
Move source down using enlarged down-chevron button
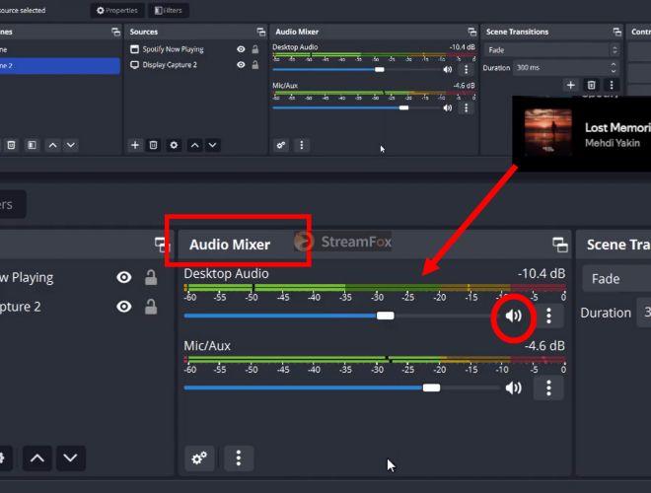click(71, 458)
